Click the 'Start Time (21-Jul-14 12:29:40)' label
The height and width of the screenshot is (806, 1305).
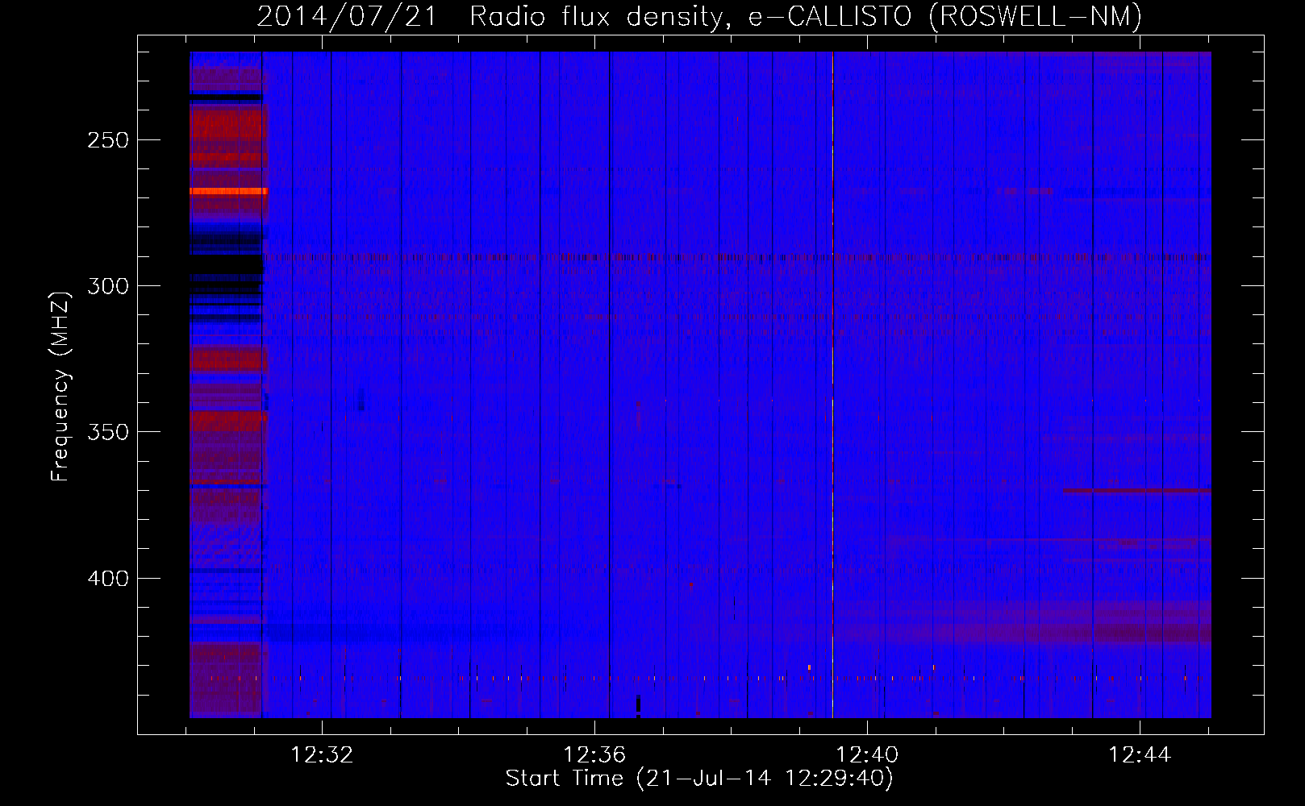699,779
